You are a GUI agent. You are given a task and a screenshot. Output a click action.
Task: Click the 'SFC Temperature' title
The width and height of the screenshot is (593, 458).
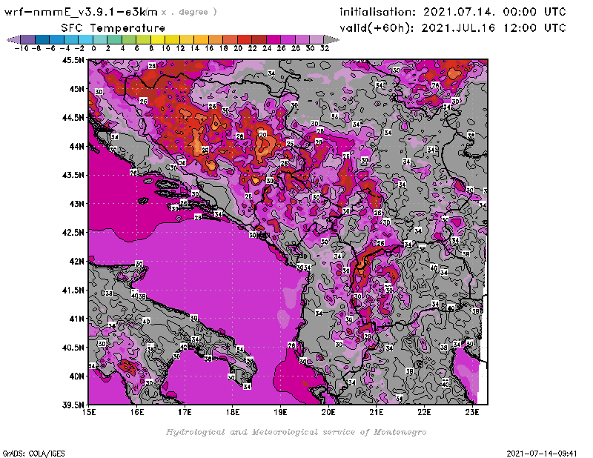[x=113, y=28]
